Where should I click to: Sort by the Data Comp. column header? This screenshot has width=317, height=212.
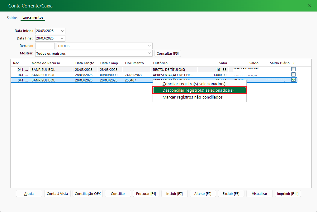tap(110, 63)
